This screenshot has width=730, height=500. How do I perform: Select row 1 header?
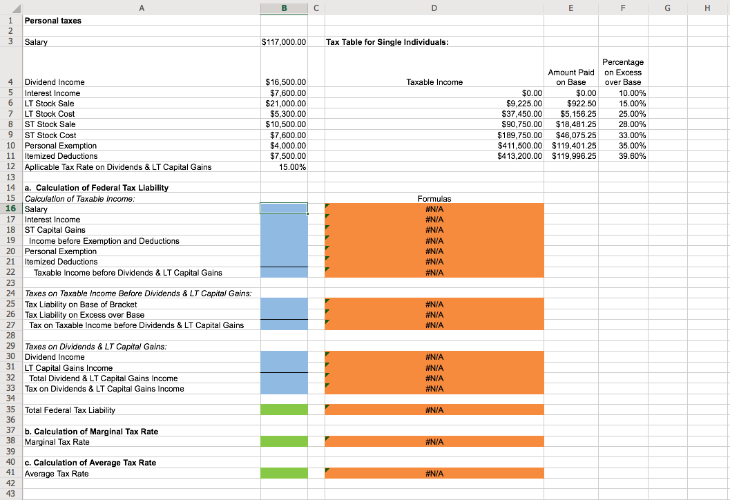11,21
